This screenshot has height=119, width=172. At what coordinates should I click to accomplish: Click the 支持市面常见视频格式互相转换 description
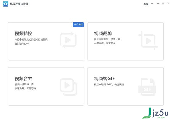[x=32, y=39]
